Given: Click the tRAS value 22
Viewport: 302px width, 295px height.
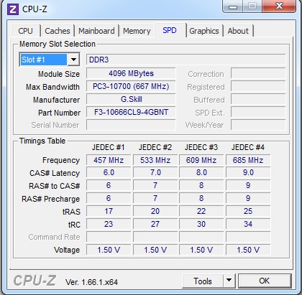Looking at the screenshot, I should [x=201, y=211].
